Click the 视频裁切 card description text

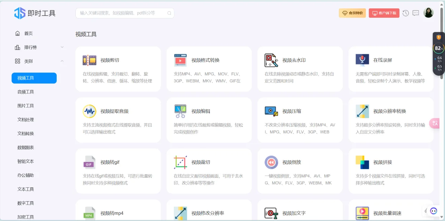coord(209,179)
